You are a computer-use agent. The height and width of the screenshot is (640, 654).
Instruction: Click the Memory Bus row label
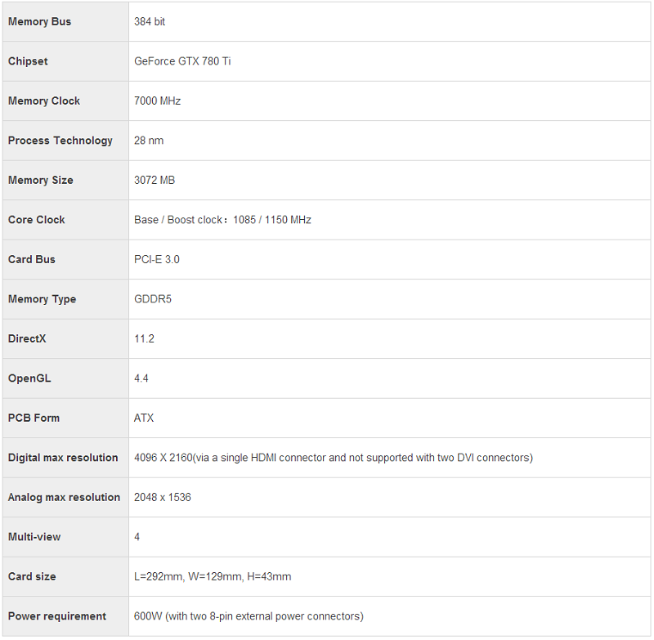39,22
